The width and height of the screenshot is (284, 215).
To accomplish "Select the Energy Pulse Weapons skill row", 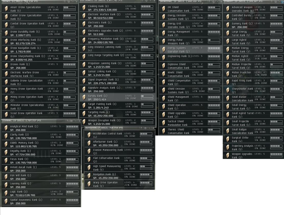I will pos(191,41).
